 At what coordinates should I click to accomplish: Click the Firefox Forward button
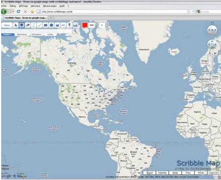click(9, 11)
